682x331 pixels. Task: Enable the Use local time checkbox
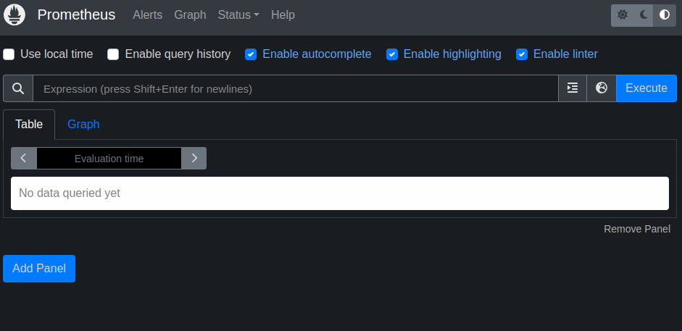(x=9, y=54)
